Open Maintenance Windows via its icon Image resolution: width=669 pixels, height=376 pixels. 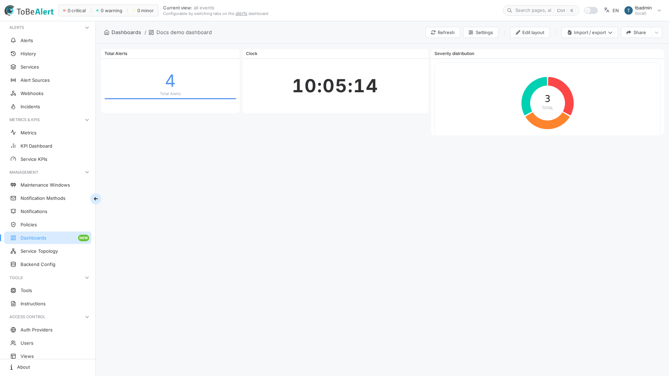[x=13, y=185]
